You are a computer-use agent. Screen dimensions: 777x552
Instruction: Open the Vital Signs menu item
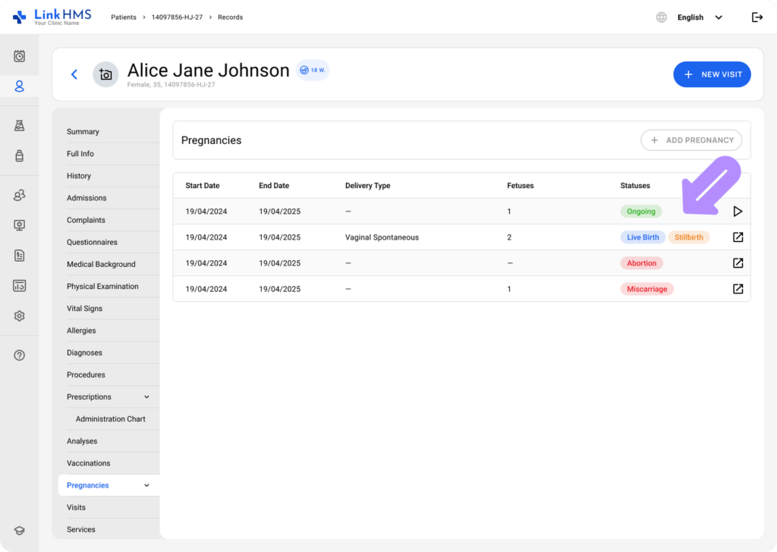tap(86, 308)
